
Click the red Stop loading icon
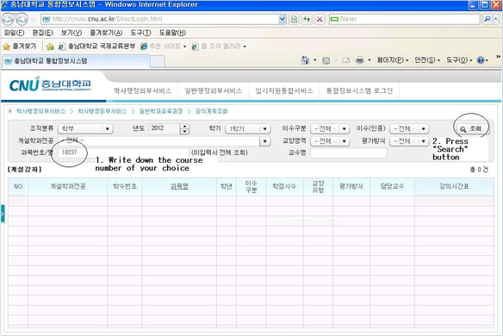tap(320, 19)
